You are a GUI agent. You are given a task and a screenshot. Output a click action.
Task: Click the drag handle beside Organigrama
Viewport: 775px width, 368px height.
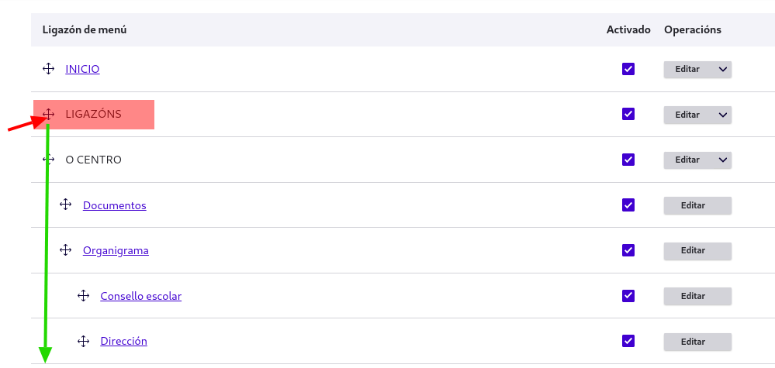click(x=66, y=250)
